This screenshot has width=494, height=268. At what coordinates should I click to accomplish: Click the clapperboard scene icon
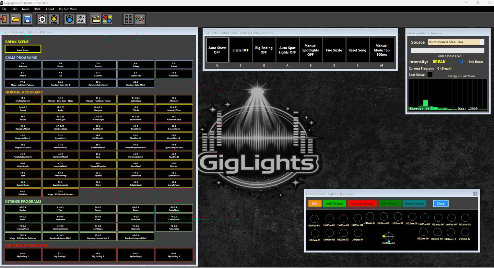tap(96, 19)
